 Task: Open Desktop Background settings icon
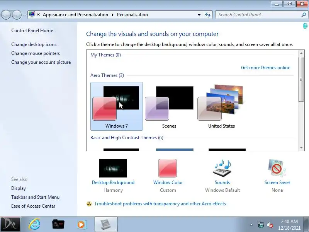click(x=113, y=168)
